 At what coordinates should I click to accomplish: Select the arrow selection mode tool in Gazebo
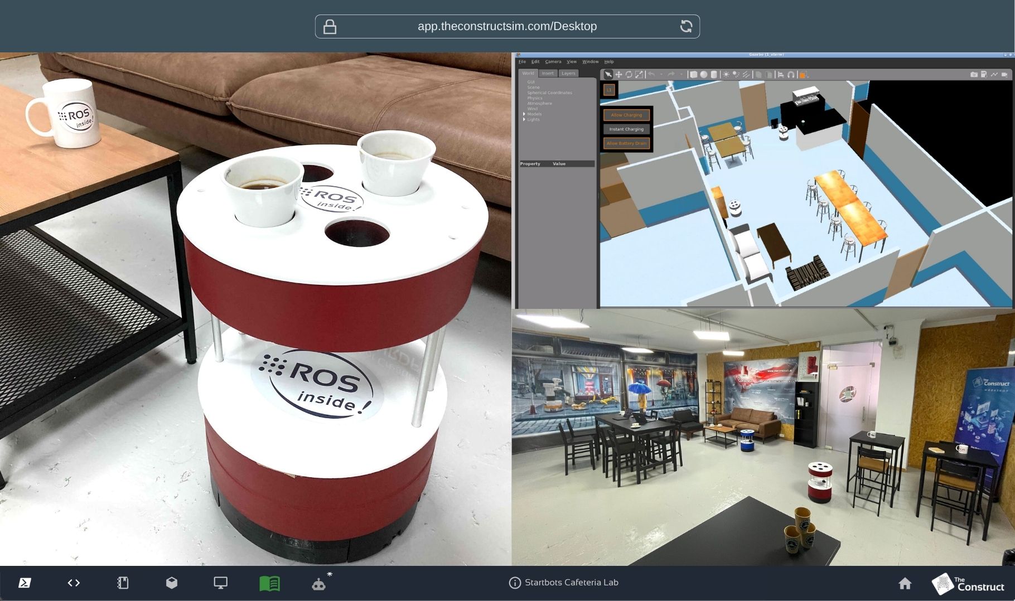pyautogui.click(x=608, y=74)
